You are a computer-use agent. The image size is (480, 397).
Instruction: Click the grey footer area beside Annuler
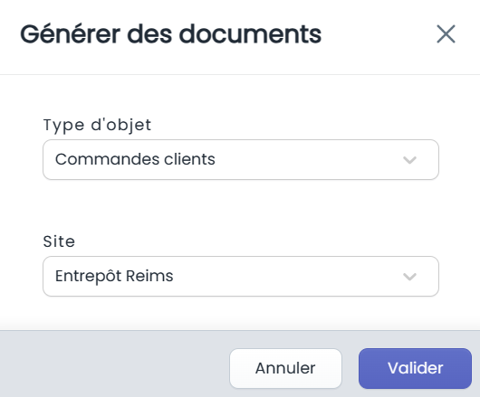pyautogui.click(x=115, y=364)
